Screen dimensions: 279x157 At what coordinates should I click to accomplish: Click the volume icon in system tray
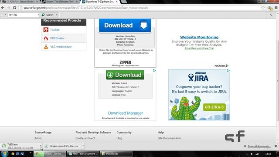pos(252,154)
